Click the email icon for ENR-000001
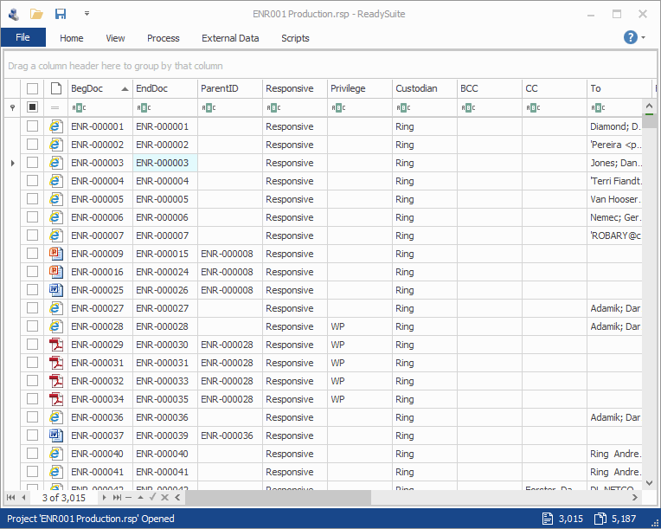The width and height of the screenshot is (661, 529). [x=56, y=126]
